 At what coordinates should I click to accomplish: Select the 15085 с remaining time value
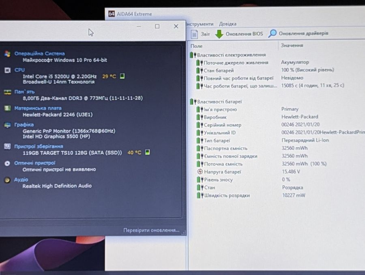click(x=312, y=85)
